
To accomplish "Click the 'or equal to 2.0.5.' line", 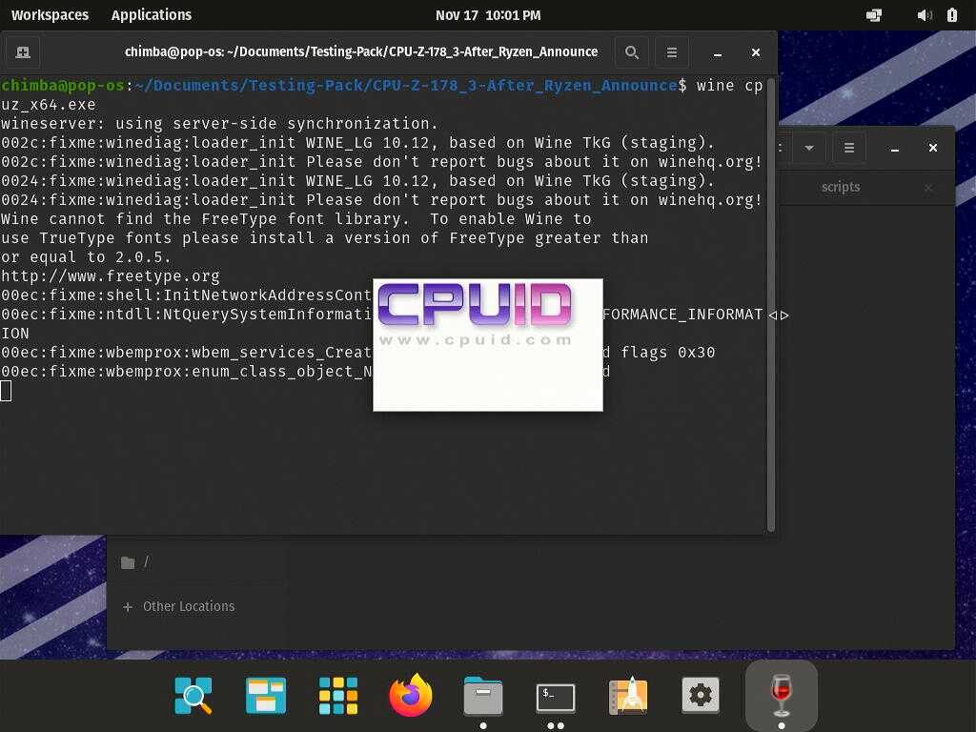I will (x=86, y=257).
